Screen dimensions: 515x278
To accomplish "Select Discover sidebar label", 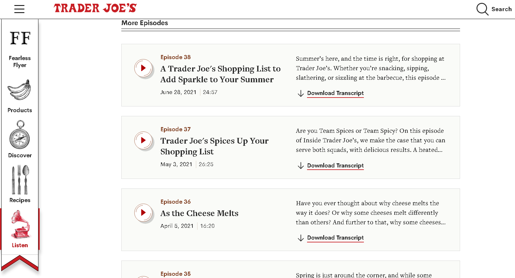I will 20,155.
